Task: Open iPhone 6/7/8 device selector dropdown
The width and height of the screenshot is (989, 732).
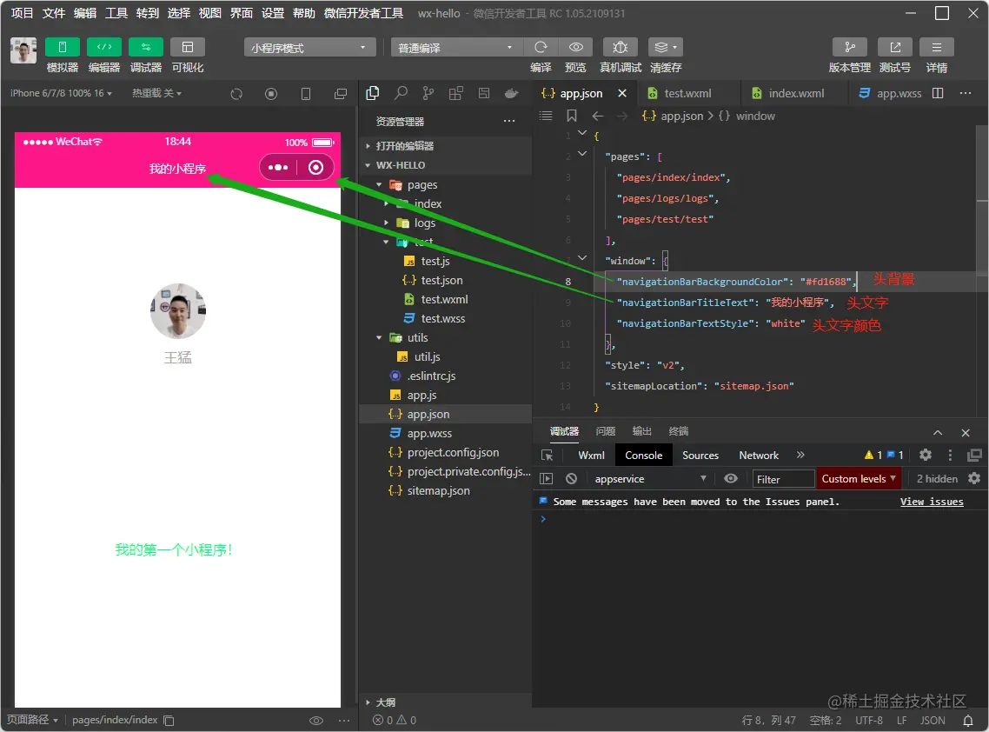Action: click(x=61, y=93)
